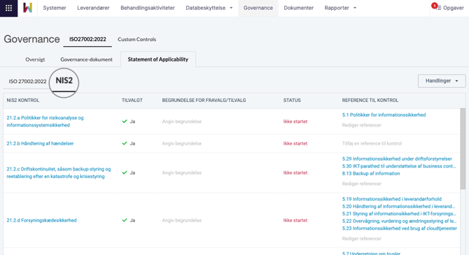Screen dimensions: 469x255
Task: Go to Systemer in top navigation
Action: tap(55, 8)
